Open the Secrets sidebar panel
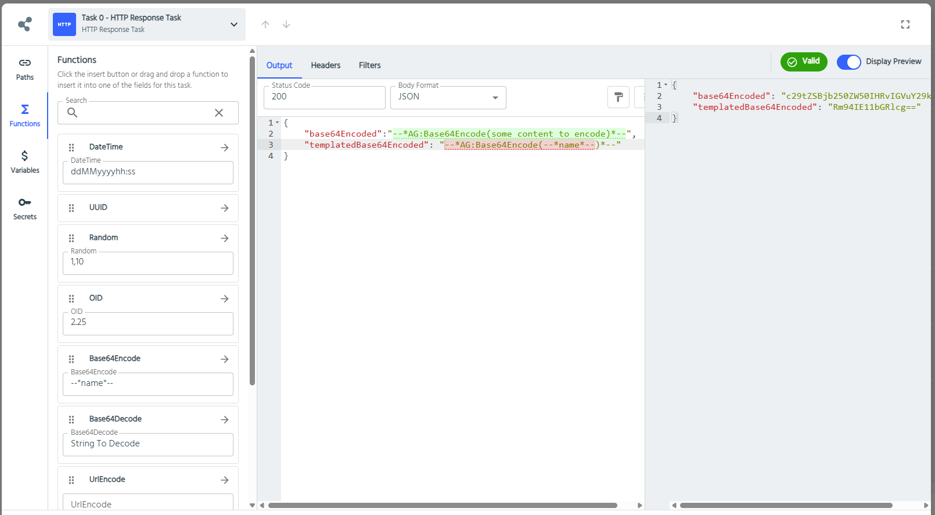This screenshot has height=515, width=935. click(x=24, y=209)
